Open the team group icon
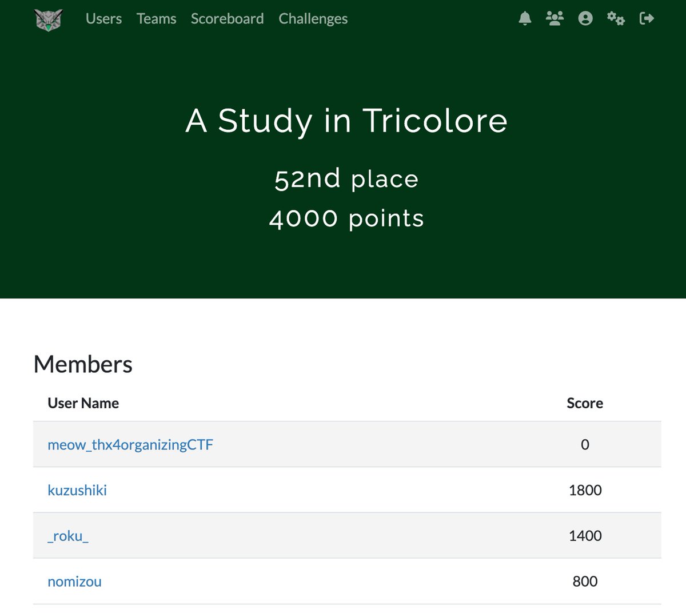This screenshot has height=613, width=686. coord(555,18)
